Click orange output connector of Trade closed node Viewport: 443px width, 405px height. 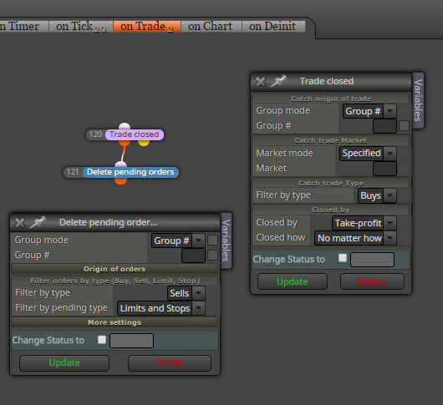pos(125,142)
